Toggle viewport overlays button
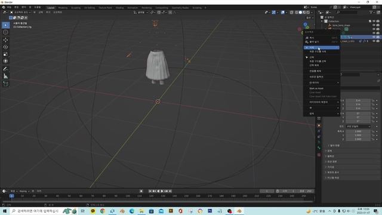This screenshot has width=382, height=215. (282, 12)
